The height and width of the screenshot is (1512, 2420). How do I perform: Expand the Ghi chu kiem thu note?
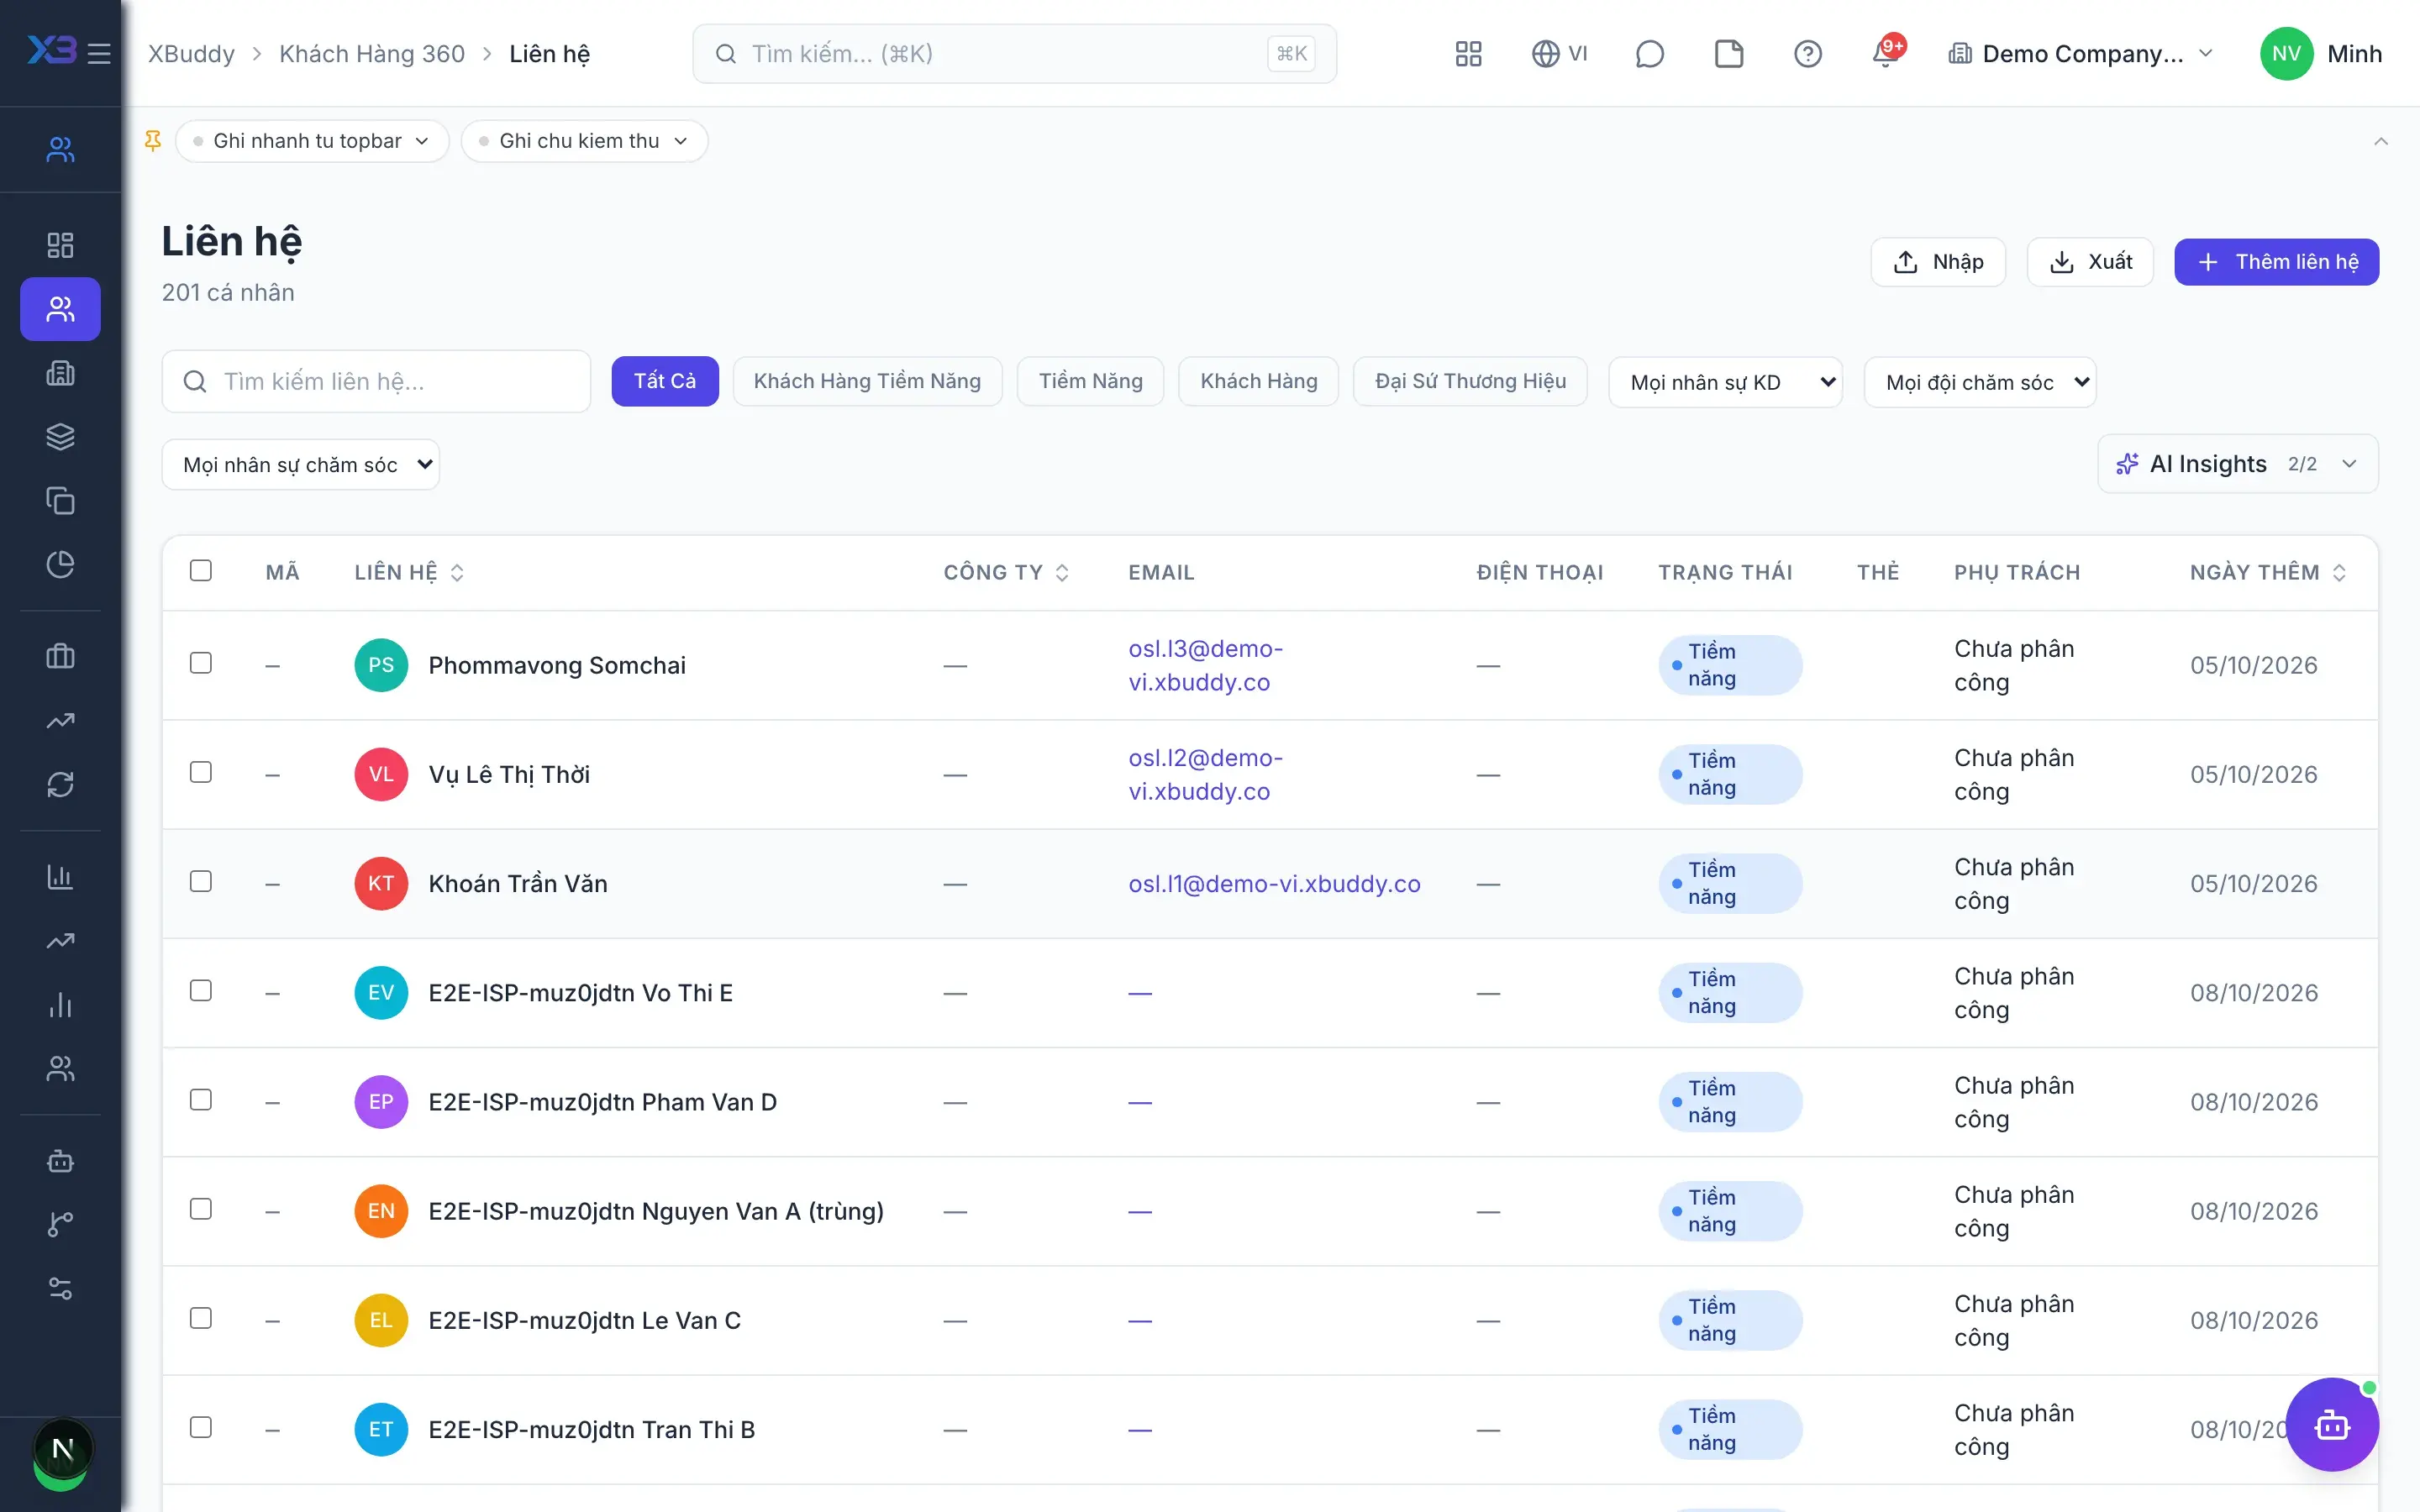584,141
